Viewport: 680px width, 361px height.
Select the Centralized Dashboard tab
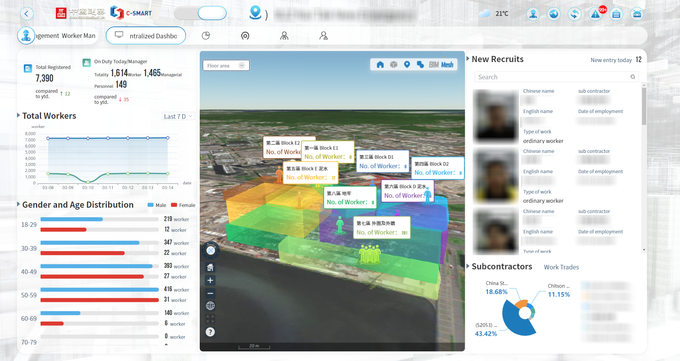[x=146, y=36]
